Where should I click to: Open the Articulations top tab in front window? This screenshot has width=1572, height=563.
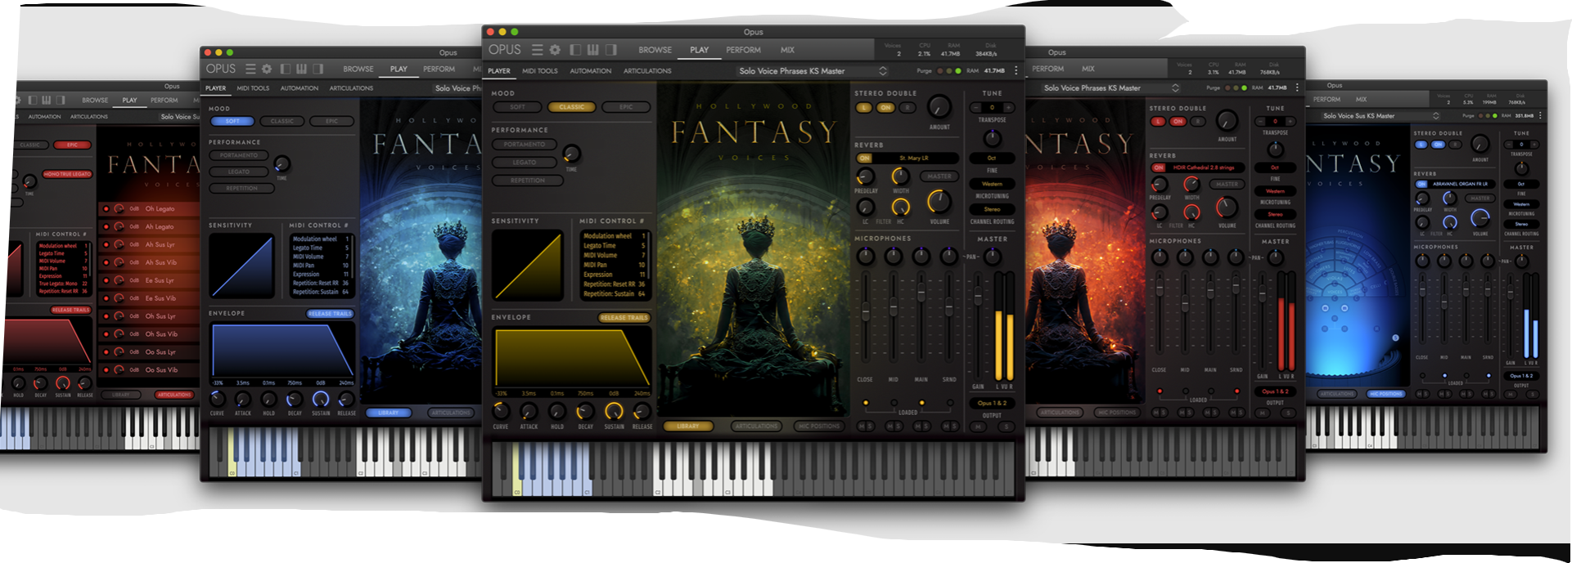(x=647, y=71)
